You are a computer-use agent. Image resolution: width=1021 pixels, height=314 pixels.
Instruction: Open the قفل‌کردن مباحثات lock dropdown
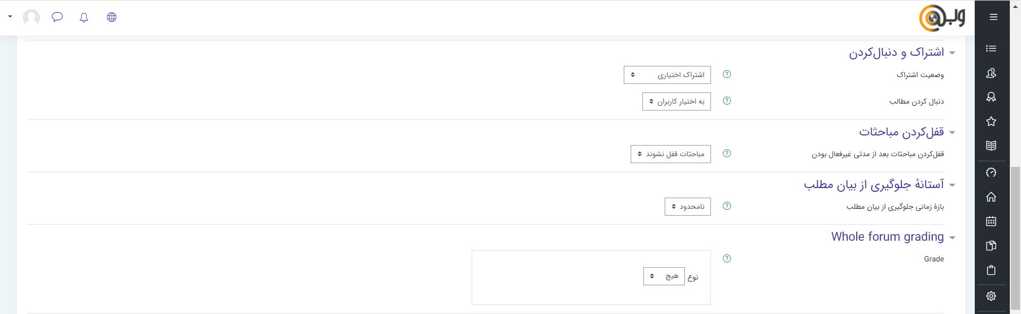(670, 154)
